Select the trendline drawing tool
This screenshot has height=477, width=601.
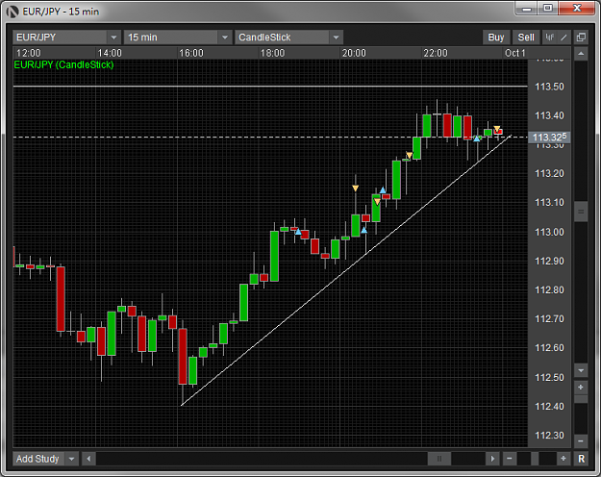[x=563, y=38]
